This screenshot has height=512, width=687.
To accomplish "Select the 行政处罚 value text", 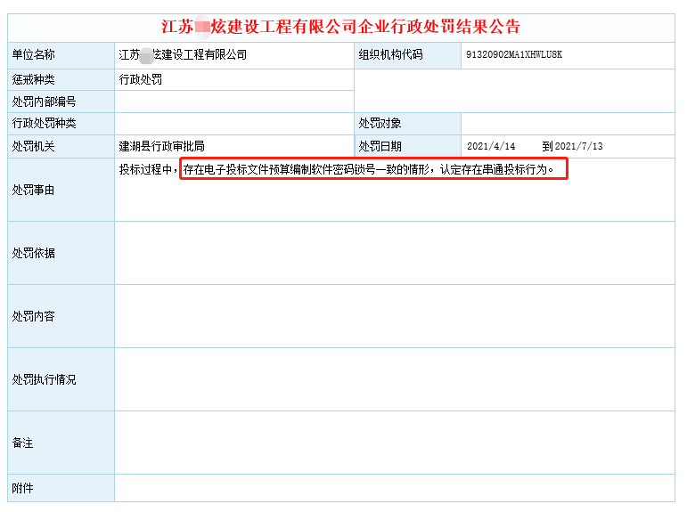I will click(141, 80).
